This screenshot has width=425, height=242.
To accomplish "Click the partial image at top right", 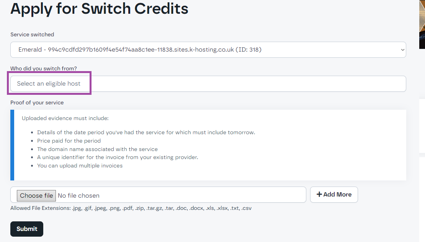I will click(422, 24).
